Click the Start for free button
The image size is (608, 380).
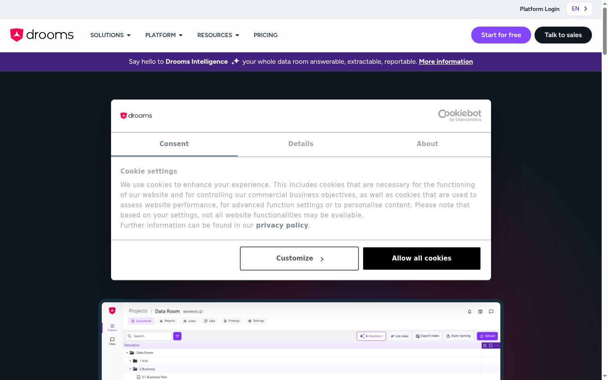[501, 35]
